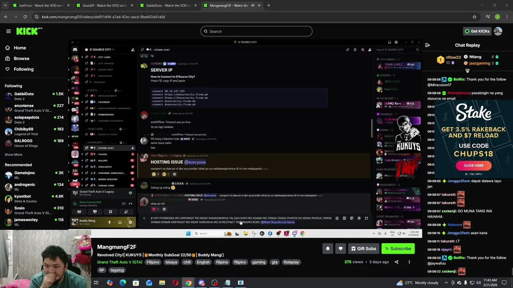Screen dimensions: 513x288
Task: Open Opera from the taskbar
Action: (x=175, y=283)
